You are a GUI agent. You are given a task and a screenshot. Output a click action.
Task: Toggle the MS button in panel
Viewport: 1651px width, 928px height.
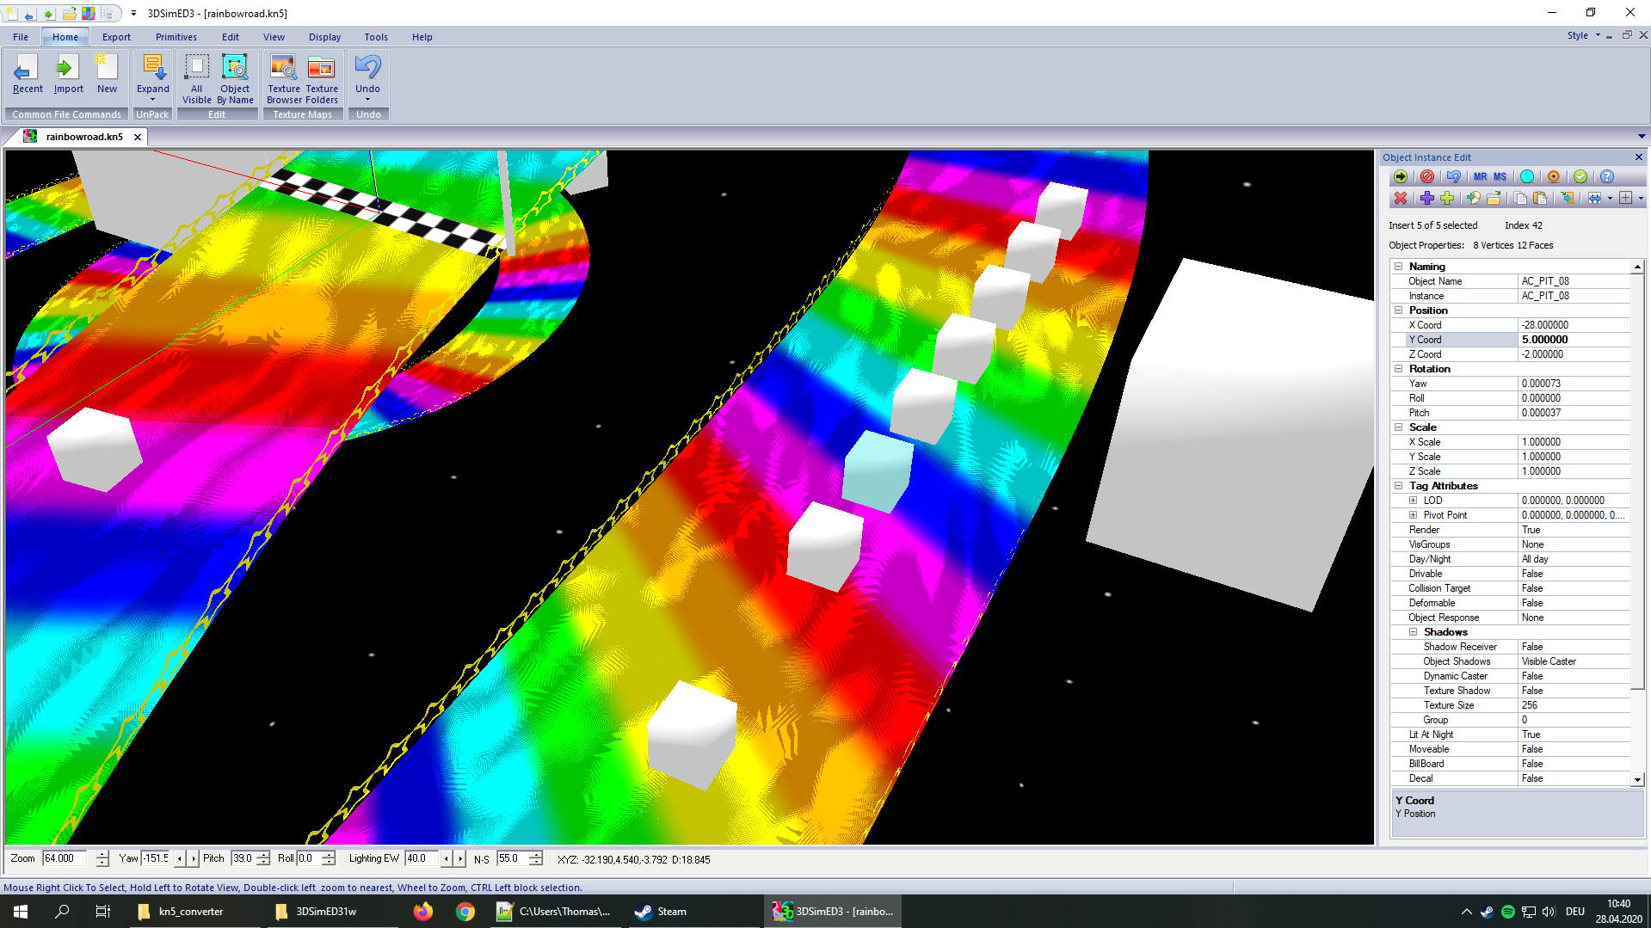[x=1500, y=176]
